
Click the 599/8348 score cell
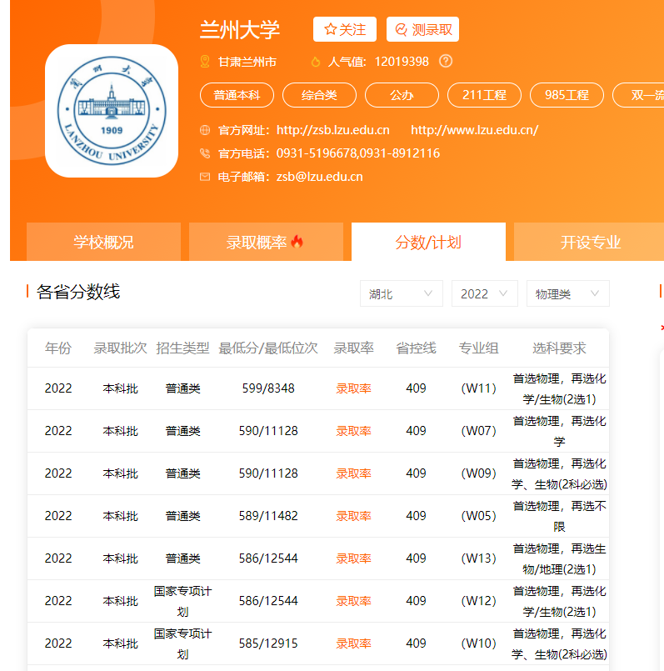(x=268, y=388)
